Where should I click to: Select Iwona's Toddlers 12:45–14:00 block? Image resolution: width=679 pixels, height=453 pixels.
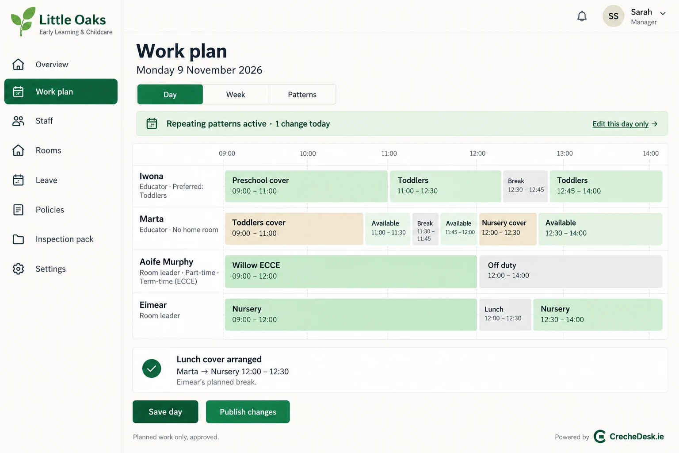point(606,186)
